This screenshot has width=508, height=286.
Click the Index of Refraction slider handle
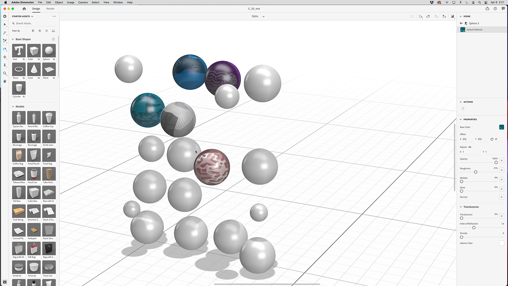[474, 228]
